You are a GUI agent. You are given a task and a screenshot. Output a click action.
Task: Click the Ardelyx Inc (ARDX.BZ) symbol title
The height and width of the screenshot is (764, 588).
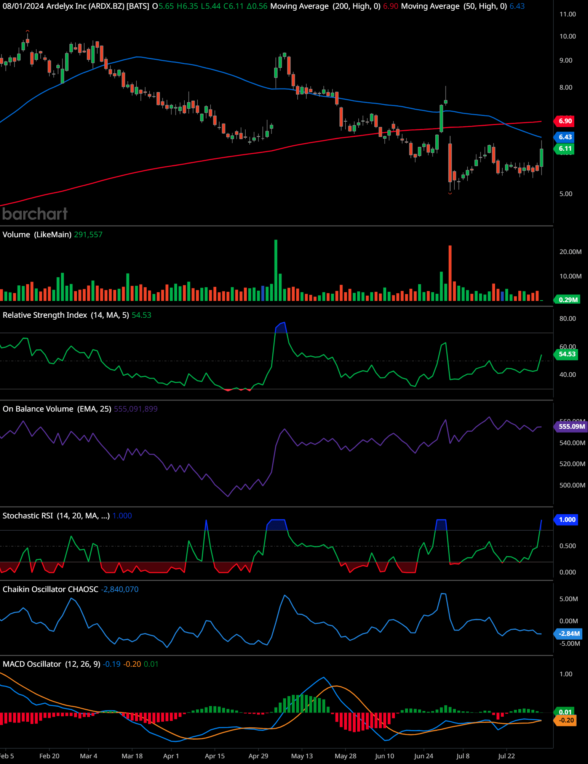pyautogui.click(x=85, y=6)
